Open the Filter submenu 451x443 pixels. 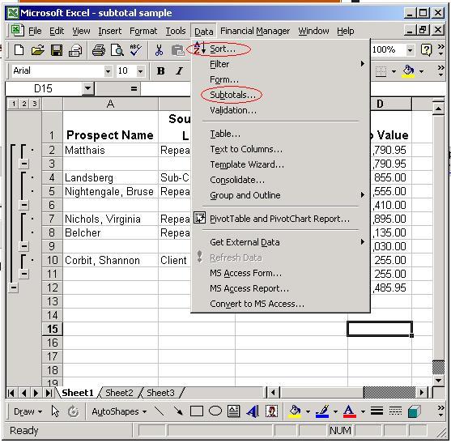(280, 64)
